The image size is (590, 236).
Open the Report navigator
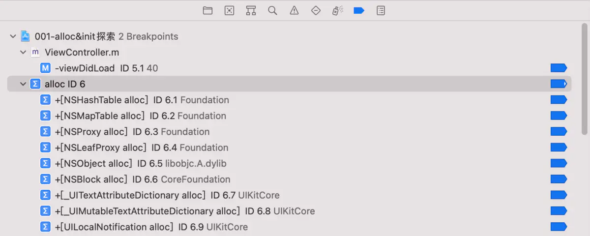pos(381,10)
